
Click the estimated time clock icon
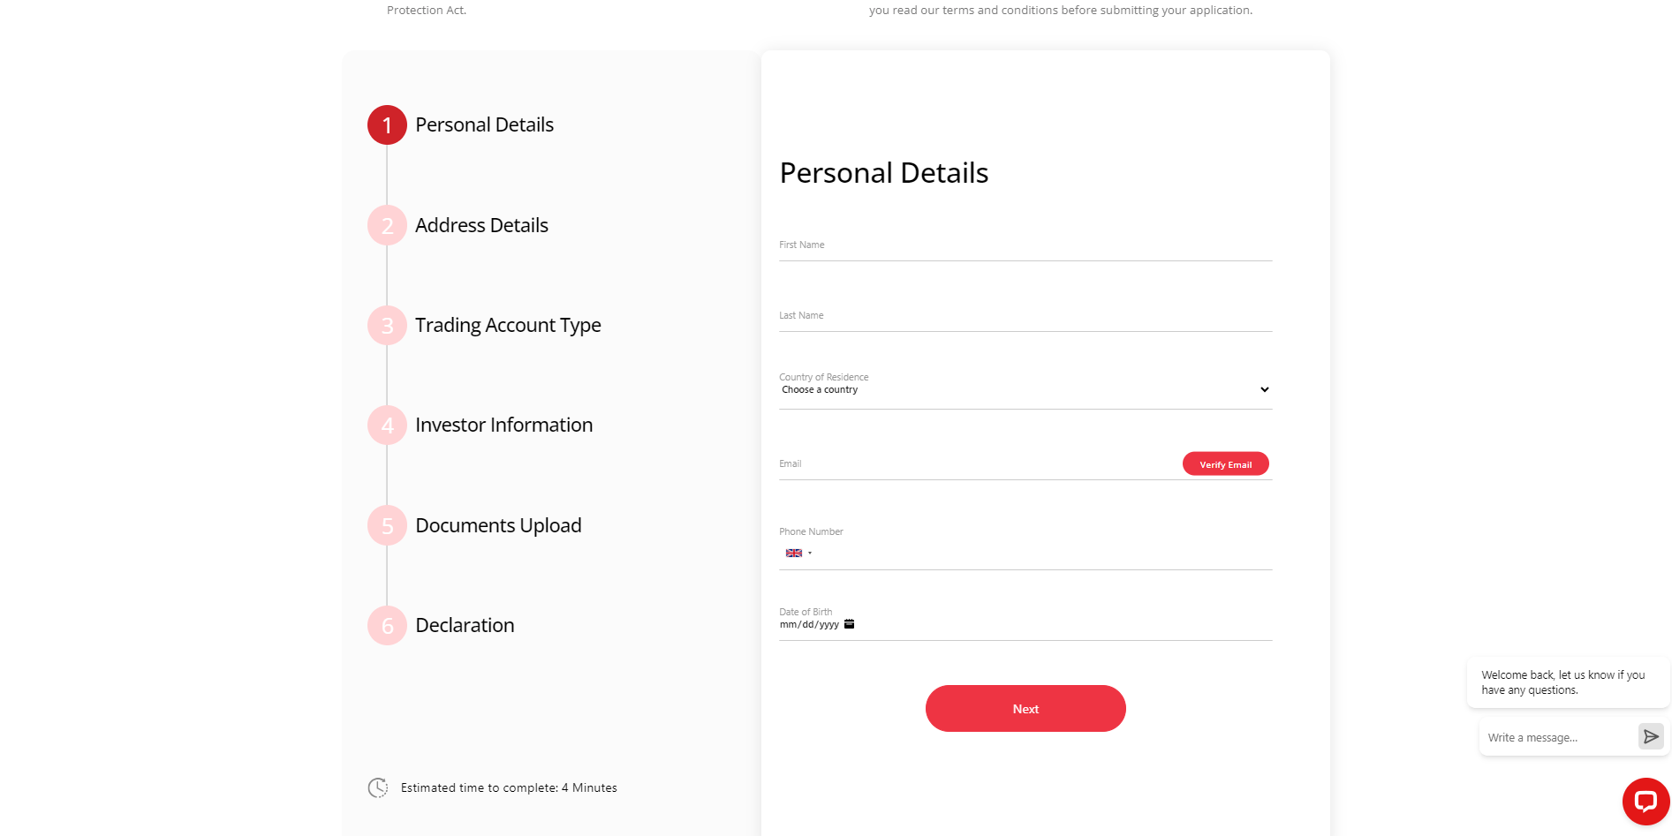pos(378,787)
